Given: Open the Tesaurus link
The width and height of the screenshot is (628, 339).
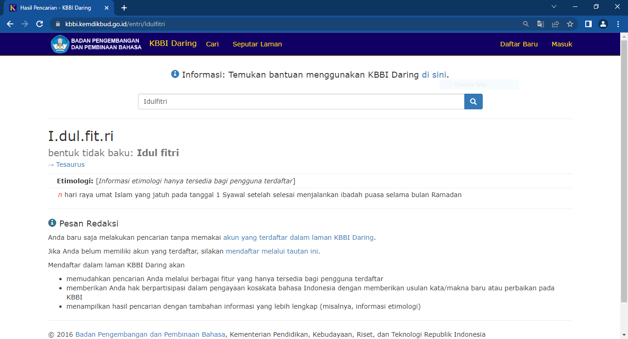Looking at the screenshot, I should 70,164.
